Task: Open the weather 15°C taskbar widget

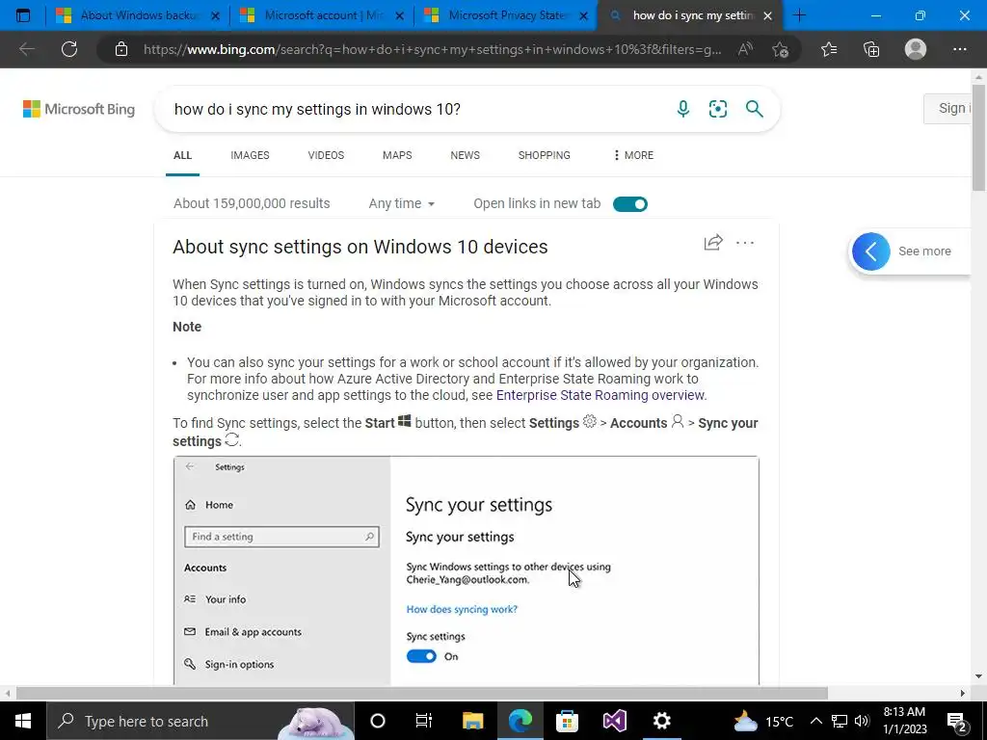Action: coord(763,721)
